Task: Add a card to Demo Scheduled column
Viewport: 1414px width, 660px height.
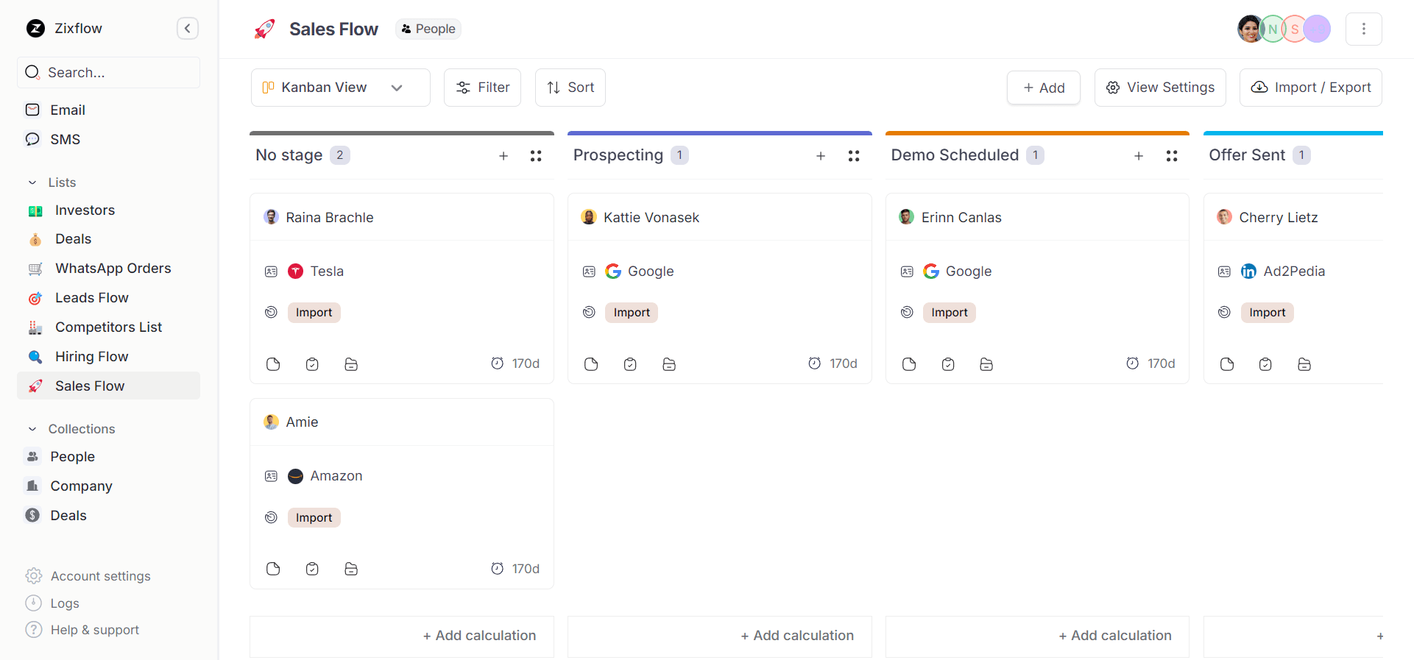Action: tap(1139, 156)
